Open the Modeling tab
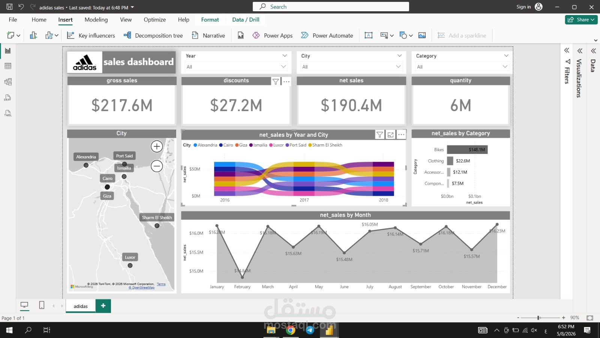 click(x=96, y=20)
